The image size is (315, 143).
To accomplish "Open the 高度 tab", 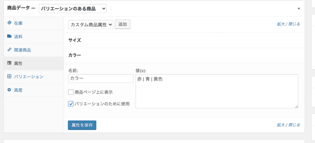I will [18, 90].
